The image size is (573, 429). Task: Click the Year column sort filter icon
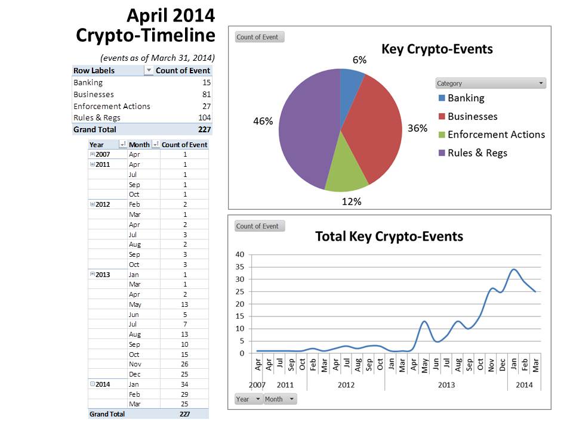click(x=122, y=145)
